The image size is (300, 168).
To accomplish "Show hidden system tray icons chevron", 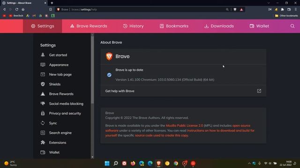I will coord(249,163).
